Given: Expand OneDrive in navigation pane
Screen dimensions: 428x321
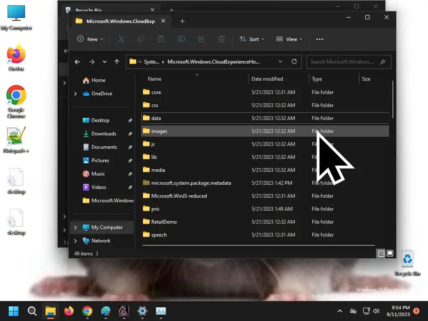Looking at the screenshot, I should 75,94.
